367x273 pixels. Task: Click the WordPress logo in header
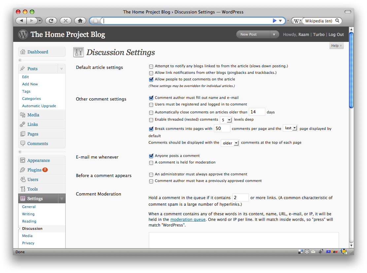(23, 34)
